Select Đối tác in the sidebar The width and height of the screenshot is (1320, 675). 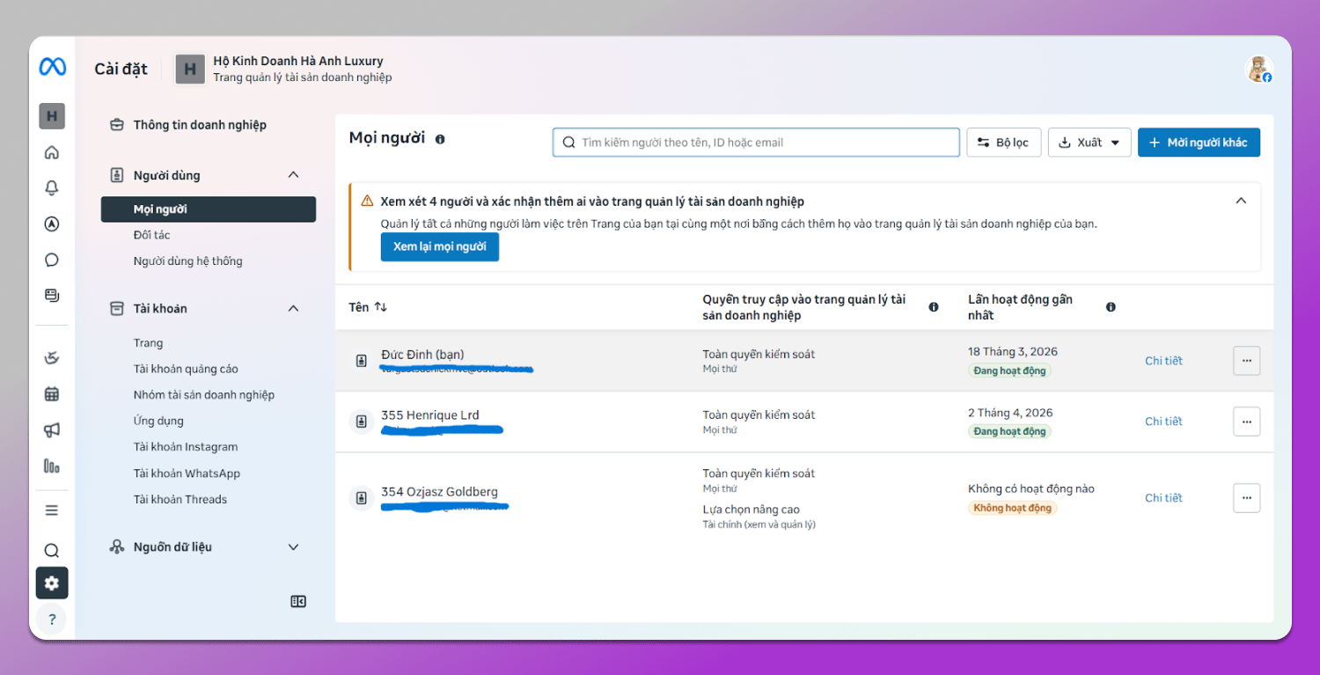pyautogui.click(x=151, y=235)
